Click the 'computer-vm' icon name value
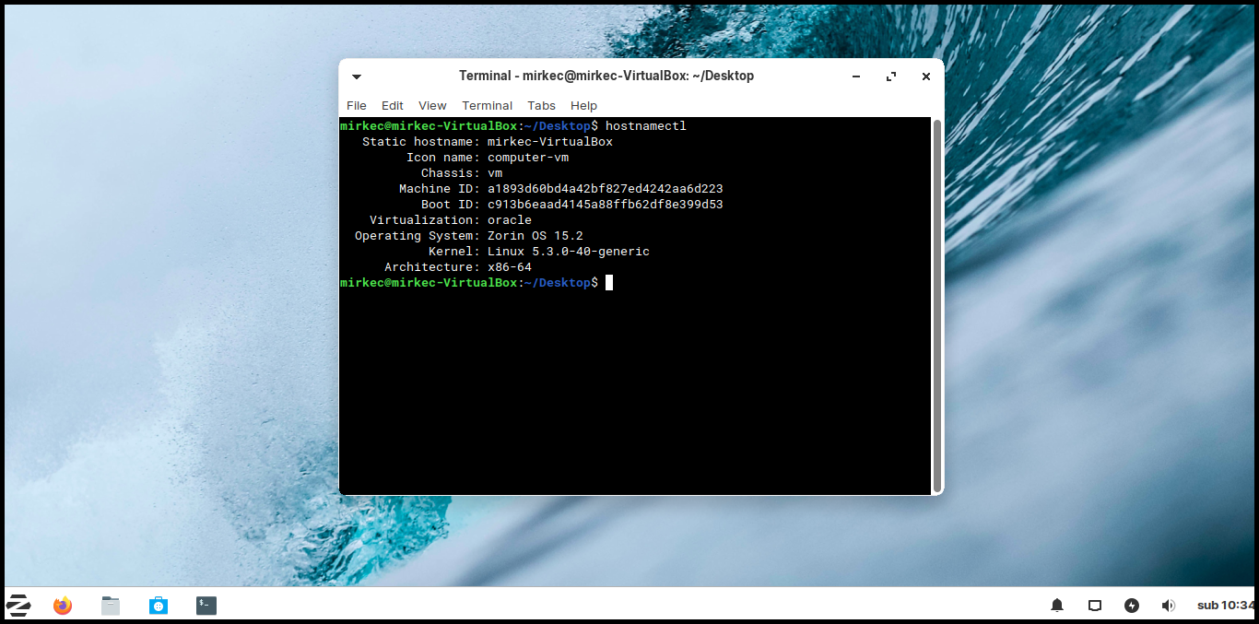This screenshot has width=1259, height=624. [528, 157]
